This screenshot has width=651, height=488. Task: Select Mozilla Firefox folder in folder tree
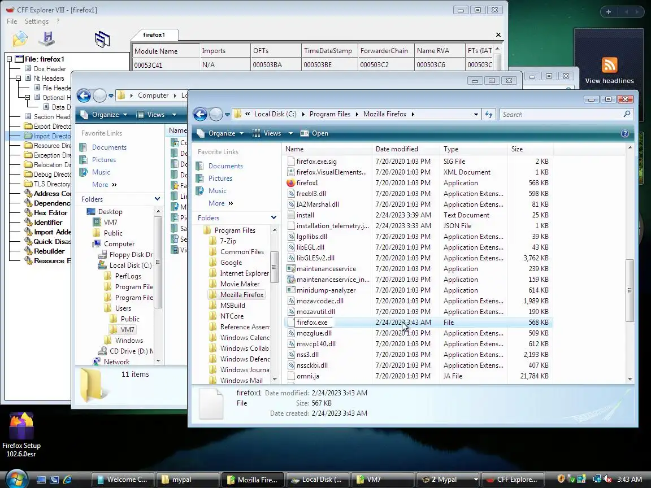coord(242,295)
